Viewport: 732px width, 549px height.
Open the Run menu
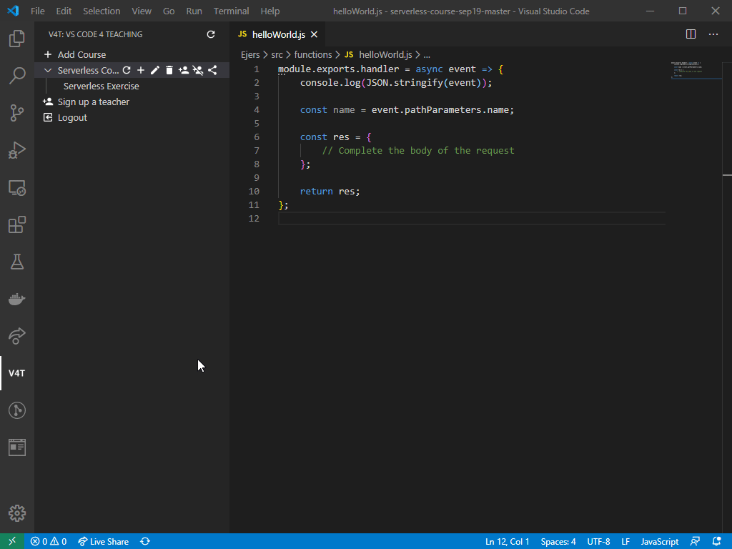[x=194, y=11]
